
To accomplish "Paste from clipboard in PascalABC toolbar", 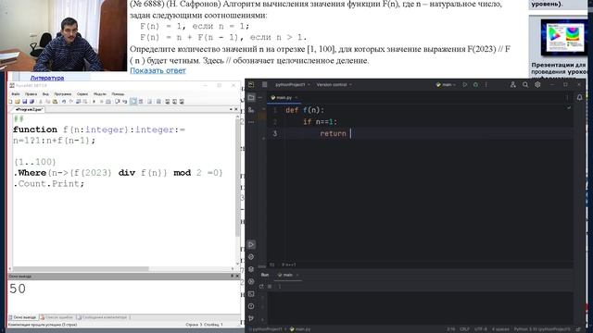I will click(x=56, y=102).
